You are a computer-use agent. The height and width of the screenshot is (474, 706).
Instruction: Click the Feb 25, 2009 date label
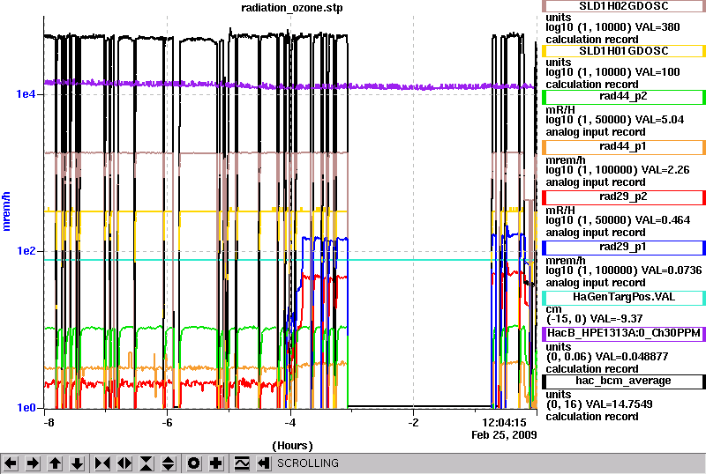pyautogui.click(x=504, y=435)
